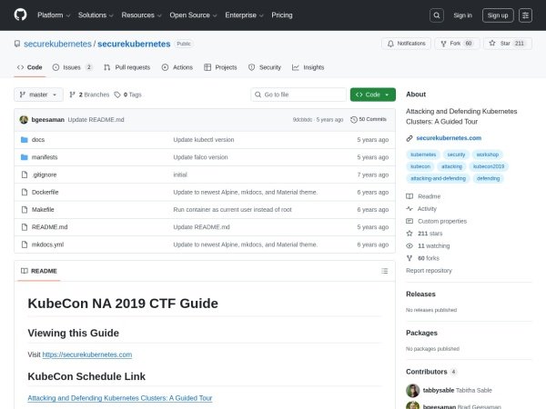Click the tabbysable contributor avatar
This screenshot has width=546, height=409.
412,390
